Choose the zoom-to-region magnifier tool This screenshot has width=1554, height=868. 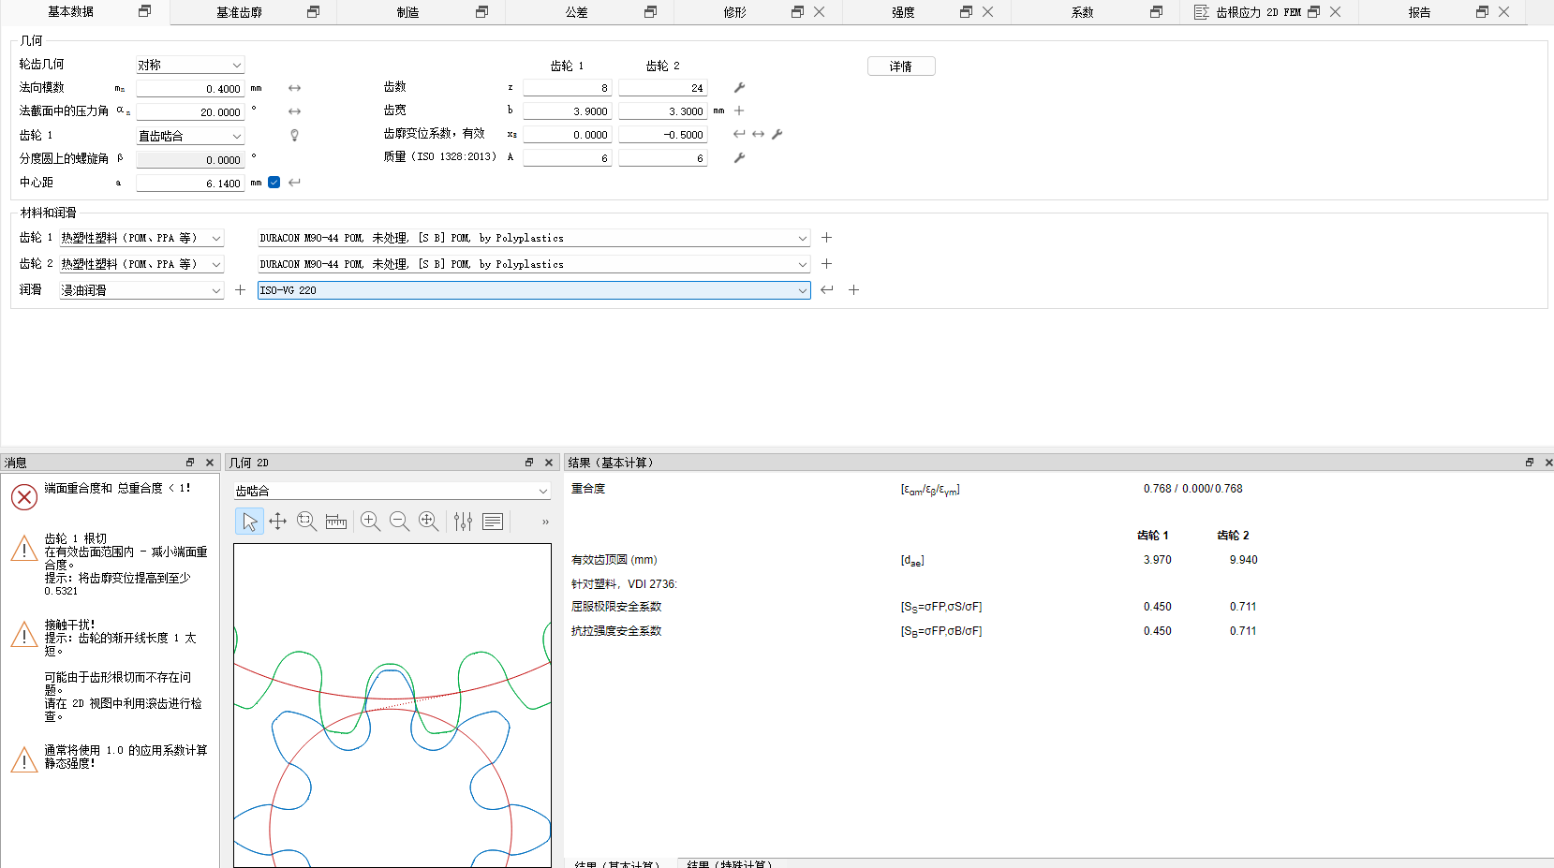306,522
